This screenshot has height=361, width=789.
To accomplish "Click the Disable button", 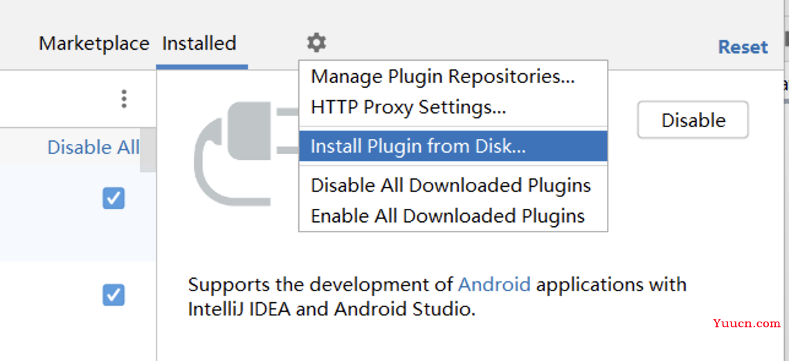I will [693, 120].
